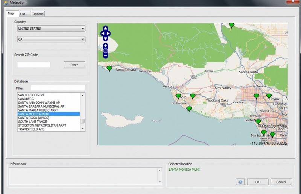Viewport: 301px width, 194px height.
Task: Click the globe zoom-to-world icon
Action: 106,50
